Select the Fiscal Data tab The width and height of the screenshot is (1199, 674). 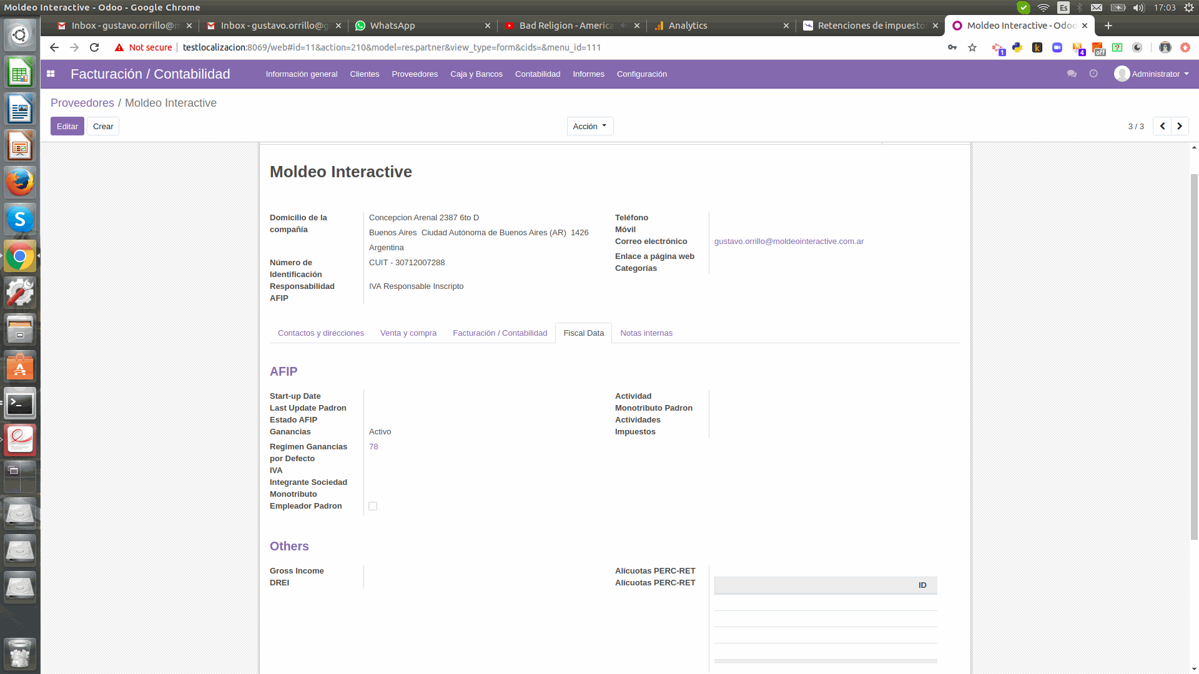584,333
